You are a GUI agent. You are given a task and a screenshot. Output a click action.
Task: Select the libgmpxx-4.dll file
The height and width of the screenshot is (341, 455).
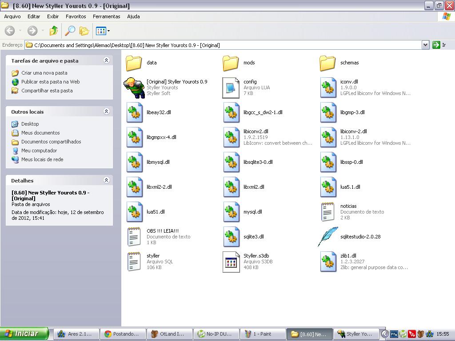coord(152,138)
